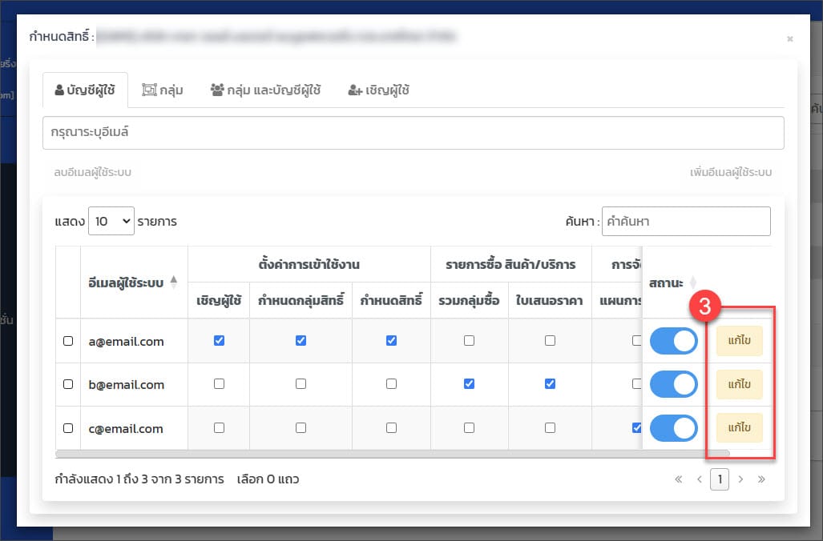Disable status toggle for b@email.com
Image resolution: width=823 pixels, height=541 pixels.
point(673,384)
